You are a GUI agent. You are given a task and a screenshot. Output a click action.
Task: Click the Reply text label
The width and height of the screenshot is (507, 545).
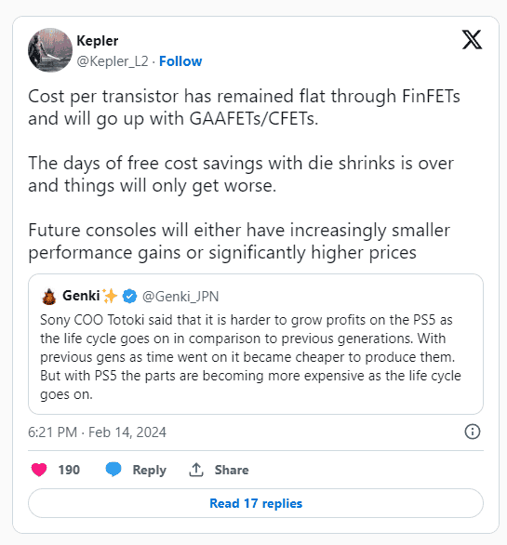tap(150, 470)
